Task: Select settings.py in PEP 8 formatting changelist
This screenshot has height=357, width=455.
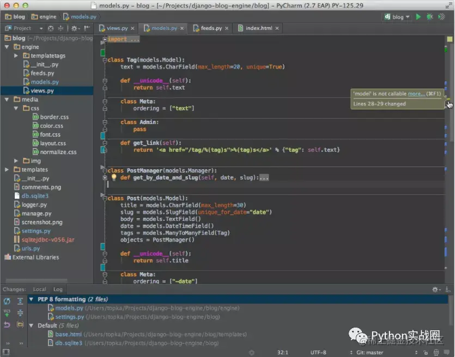Action: pyautogui.click(x=134, y=317)
